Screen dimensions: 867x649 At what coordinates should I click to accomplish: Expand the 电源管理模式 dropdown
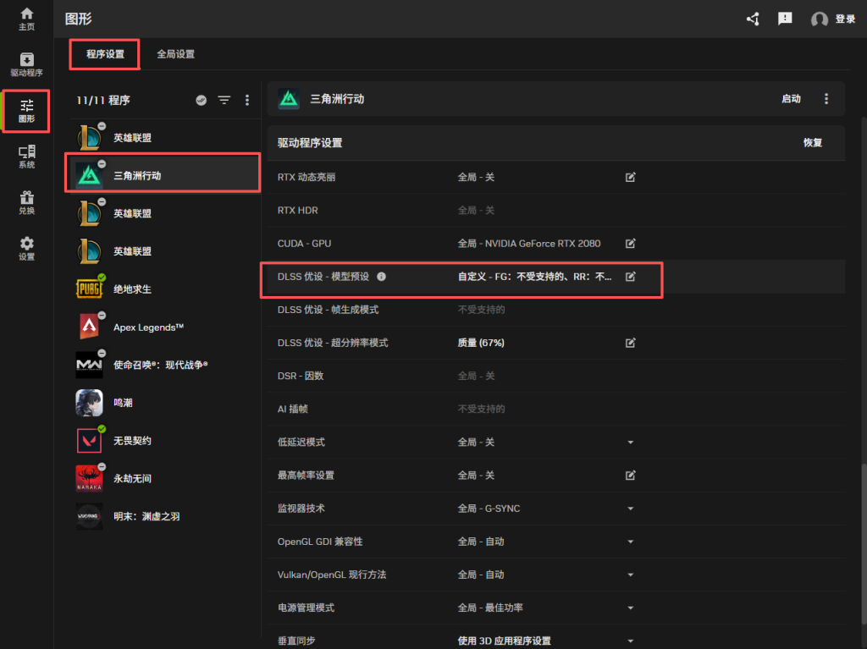point(630,608)
